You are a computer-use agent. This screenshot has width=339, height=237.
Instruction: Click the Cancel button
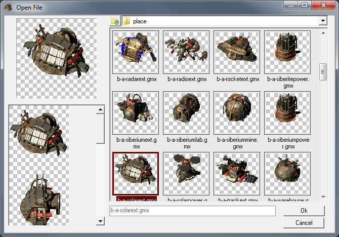point(304,223)
